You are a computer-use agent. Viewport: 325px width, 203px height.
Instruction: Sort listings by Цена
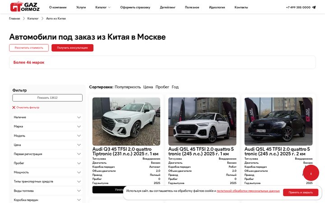pyautogui.click(x=148, y=87)
